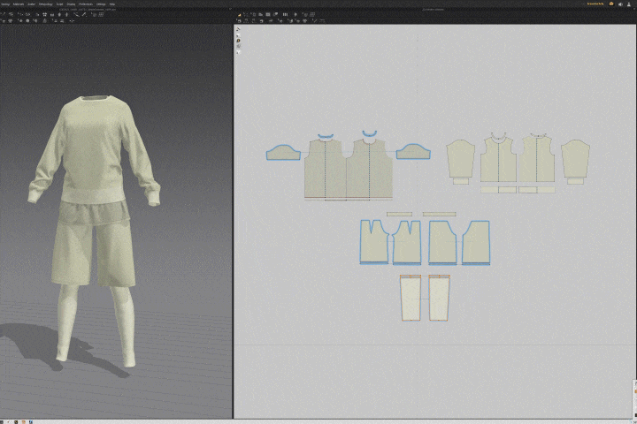Click the orange icon beside the account link
637x424 pixels.
(611, 4)
